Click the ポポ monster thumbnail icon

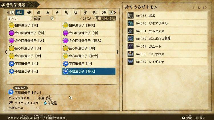pyautogui.click(x=130, y=15)
